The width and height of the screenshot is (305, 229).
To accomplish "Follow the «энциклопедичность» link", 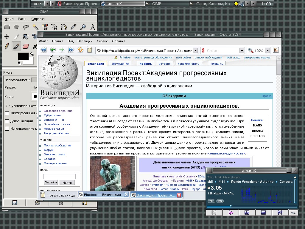I will tap(226, 154).
